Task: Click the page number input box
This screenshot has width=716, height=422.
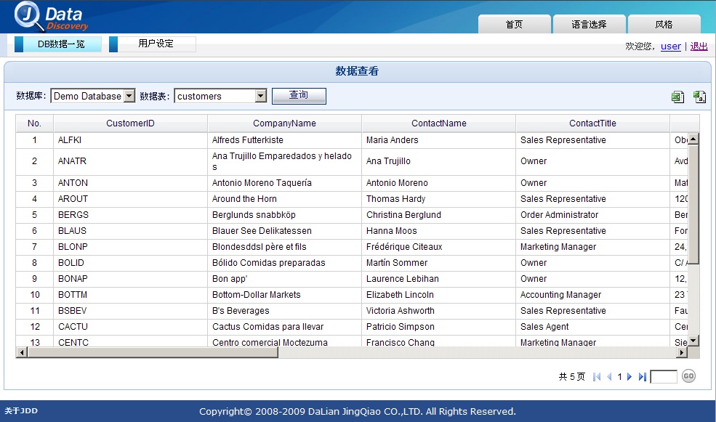Action: 664,377
